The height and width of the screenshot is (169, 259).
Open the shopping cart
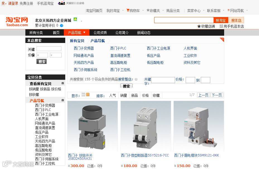coord(133,11)
